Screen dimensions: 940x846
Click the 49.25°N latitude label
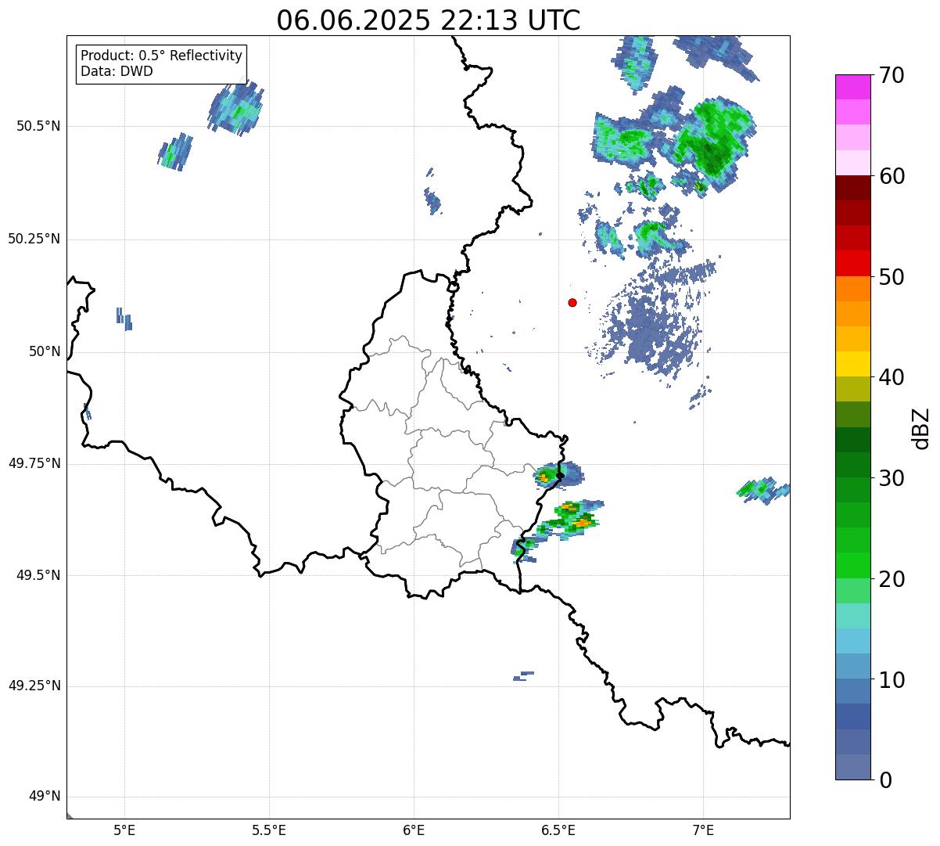click(x=34, y=686)
